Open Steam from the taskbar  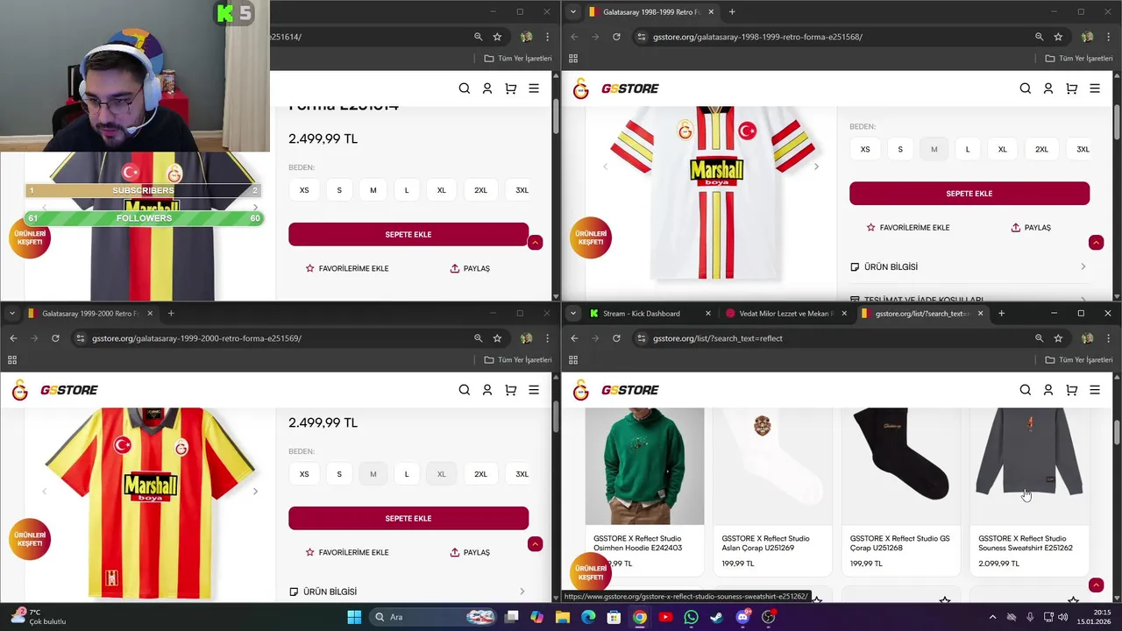(x=716, y=617)
